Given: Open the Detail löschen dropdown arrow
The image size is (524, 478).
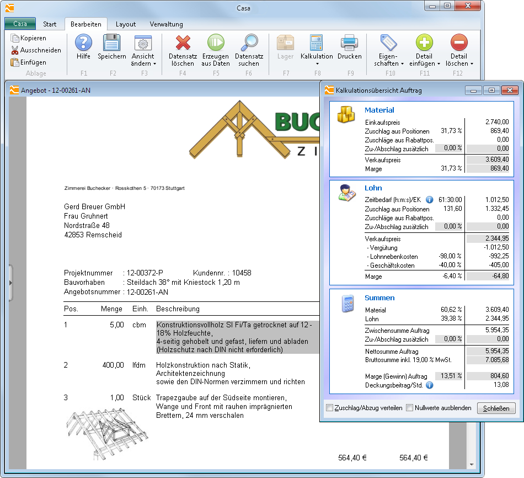Looking at the screenshot, I should tap(472, 63).
